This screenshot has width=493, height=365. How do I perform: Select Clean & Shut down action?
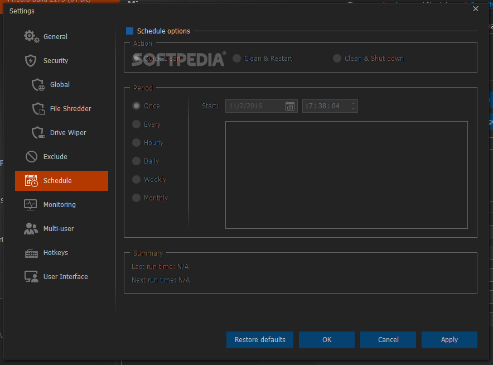[337, 58]
